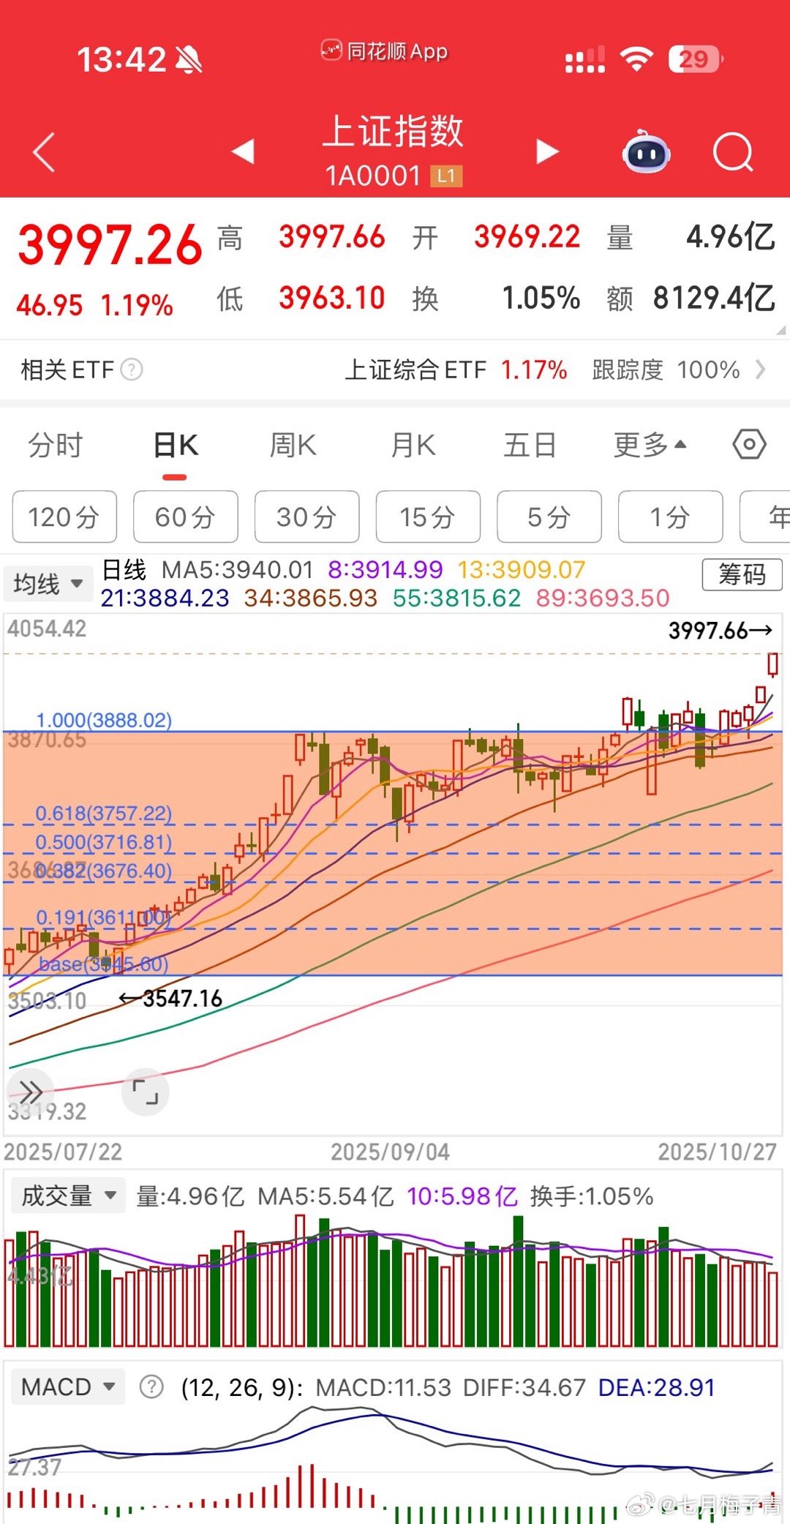Tap the current price 3997.26
This screenshot has height=1524, width=790.
tap(110, 245)
